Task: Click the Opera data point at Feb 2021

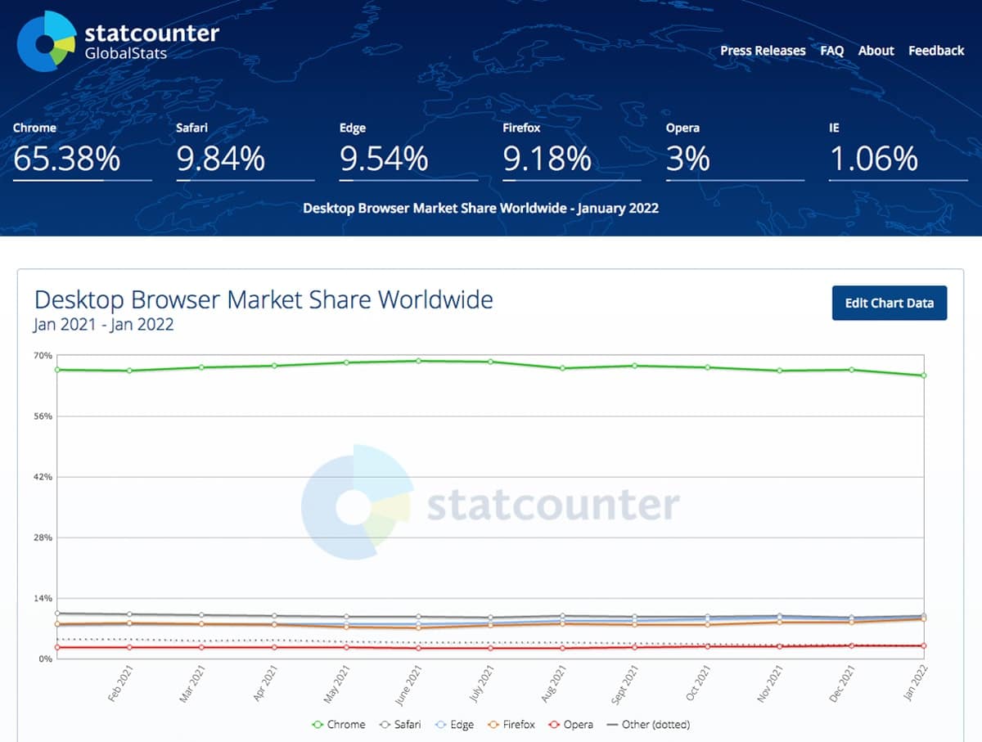Action: point(129,647)
